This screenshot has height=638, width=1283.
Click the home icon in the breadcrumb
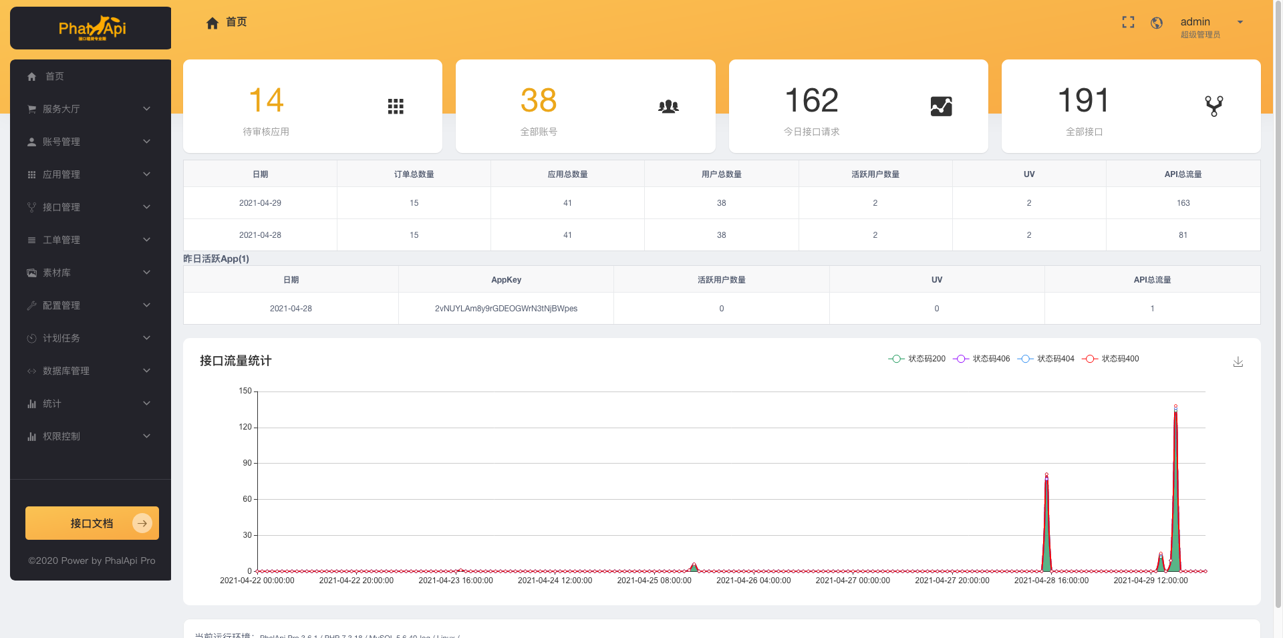pyautogui.click(x=212, y=23)
